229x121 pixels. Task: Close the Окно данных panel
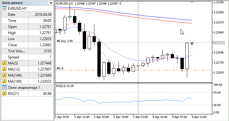tap(51, 3)
